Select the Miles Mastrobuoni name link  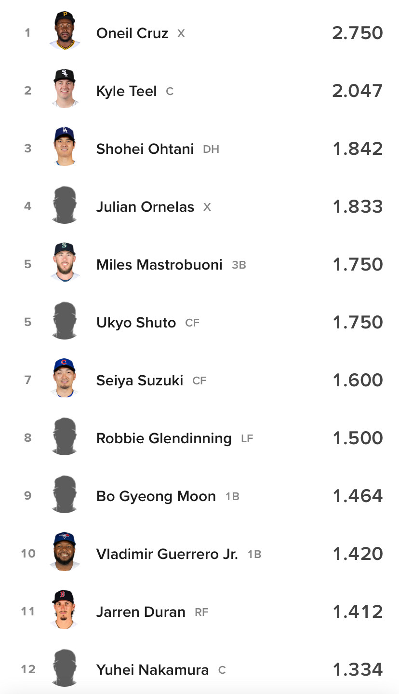[x=159, y=265]
